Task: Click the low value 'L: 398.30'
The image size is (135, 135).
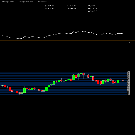Action: click(71, 9)
